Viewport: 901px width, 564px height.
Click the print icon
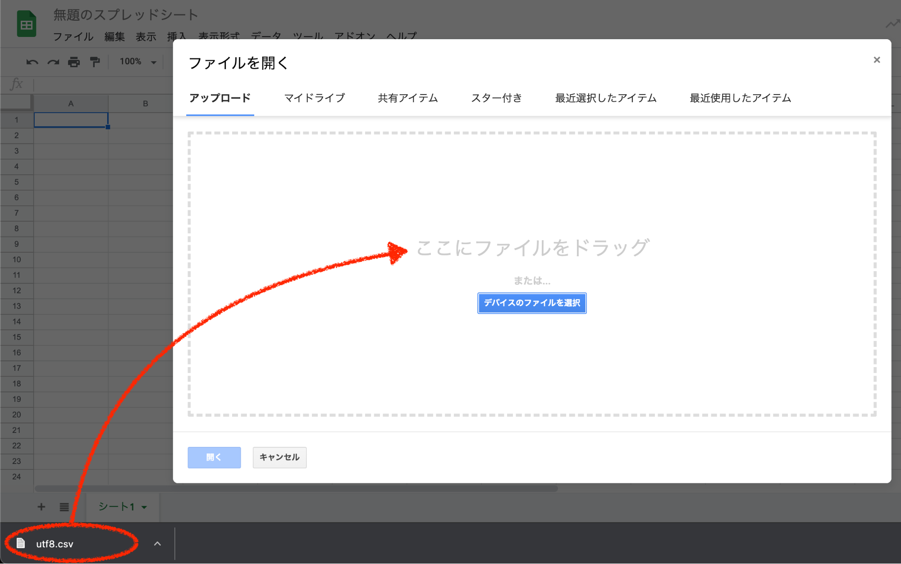click(x=74, y=62)
